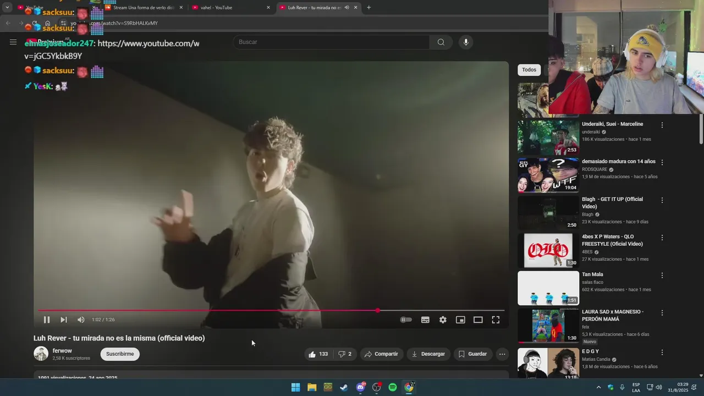Open the ferwow channel avatar

point(41,354)
